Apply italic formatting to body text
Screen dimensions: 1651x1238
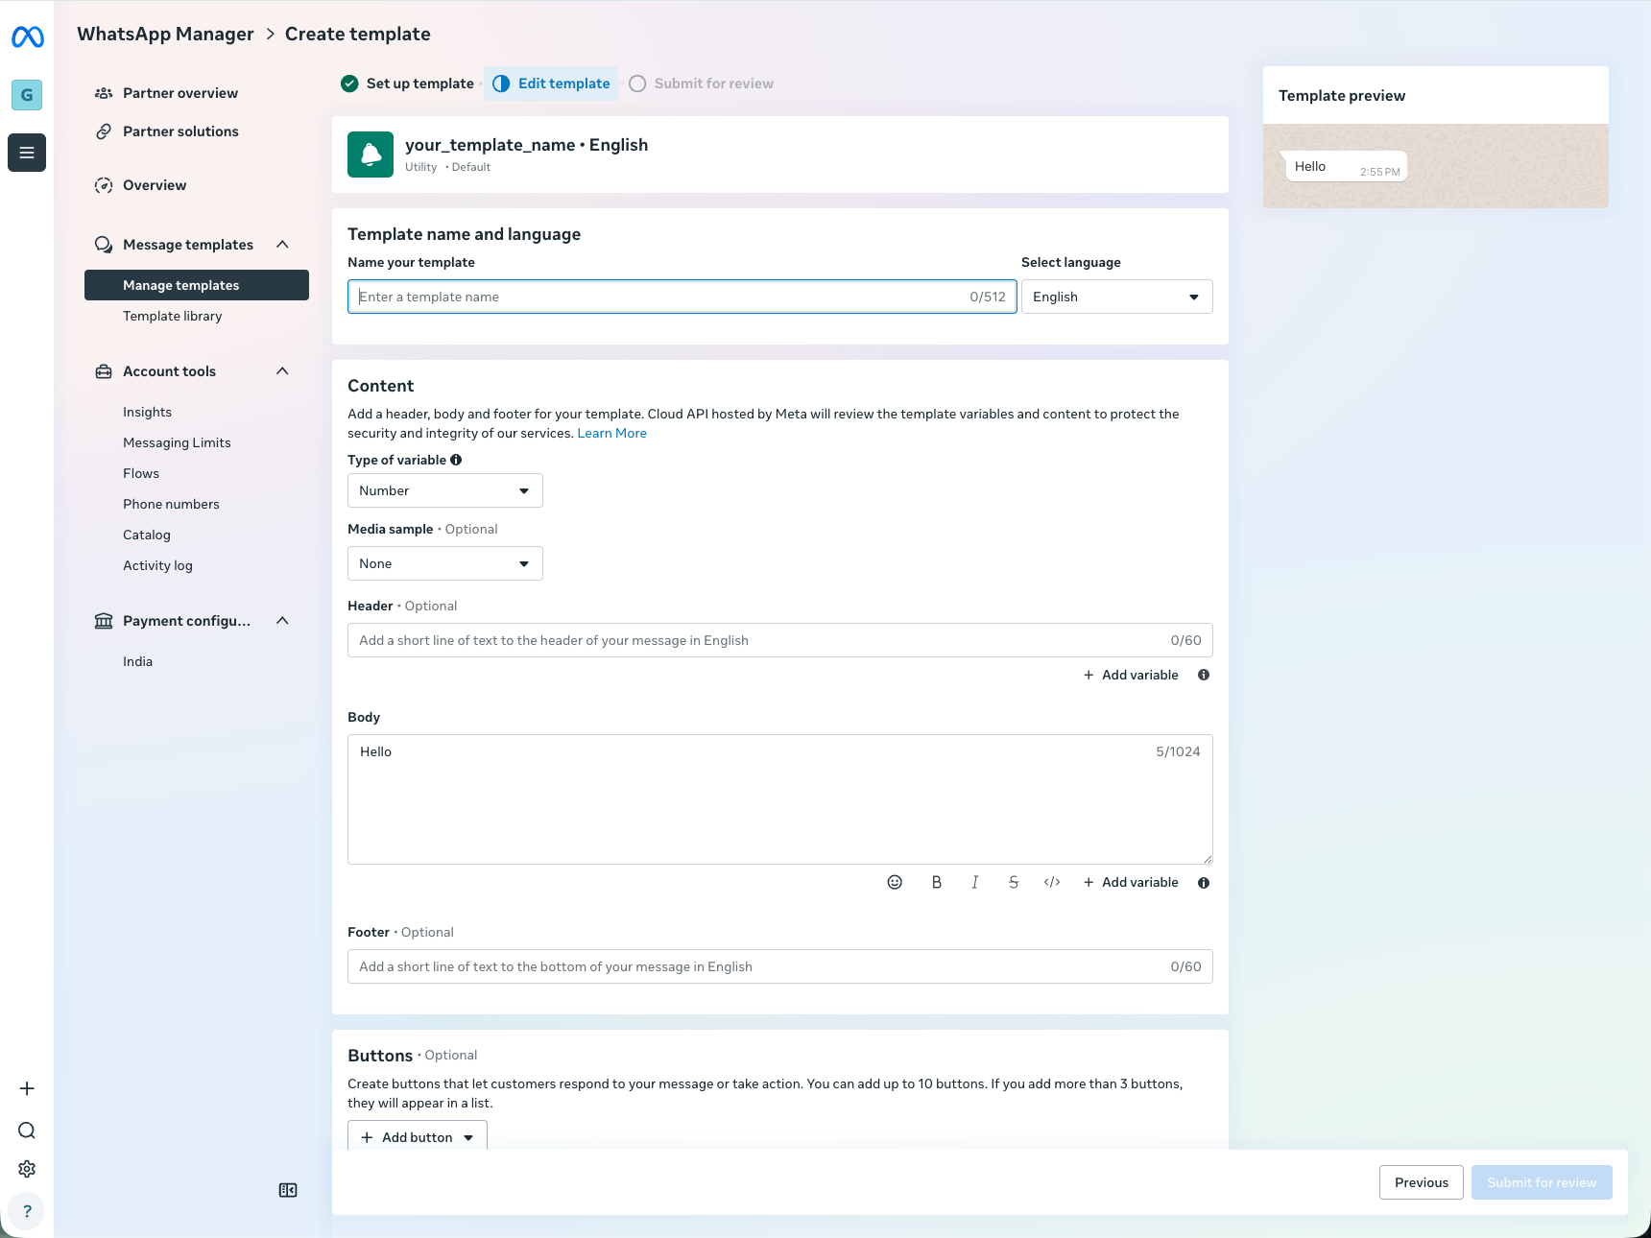click(974, 882)
